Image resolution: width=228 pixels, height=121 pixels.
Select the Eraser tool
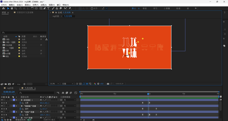coord(61,9)
